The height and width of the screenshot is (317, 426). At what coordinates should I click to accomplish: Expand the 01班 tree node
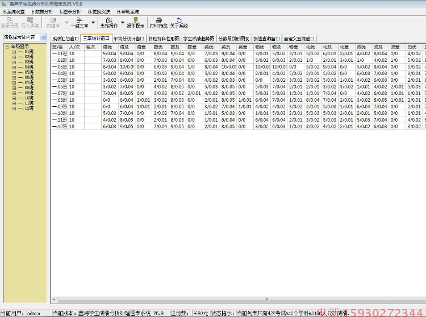(14, 52)
